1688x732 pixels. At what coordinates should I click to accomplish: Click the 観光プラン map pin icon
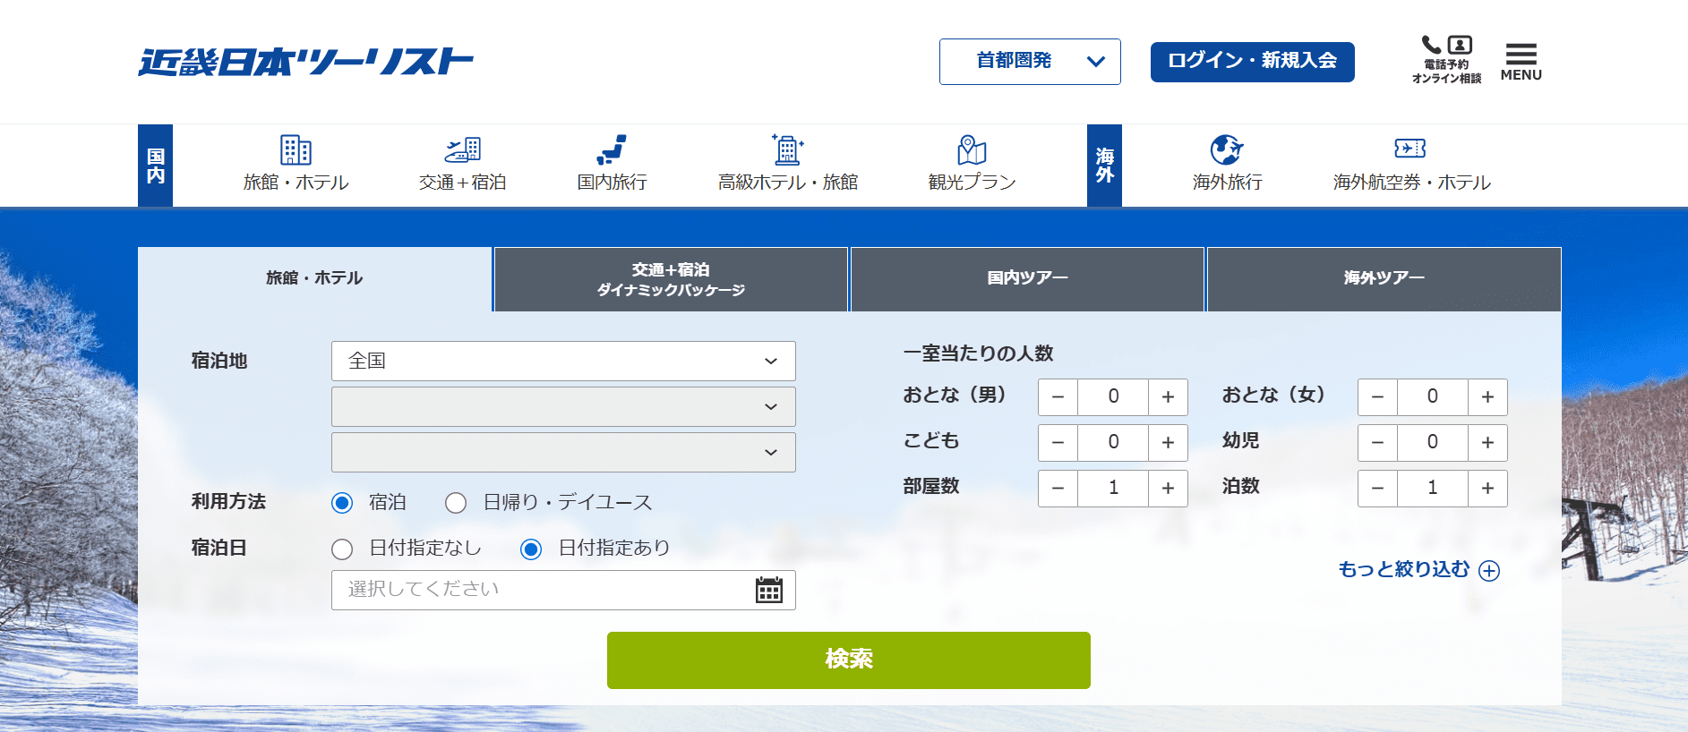(x=972, y=149)
